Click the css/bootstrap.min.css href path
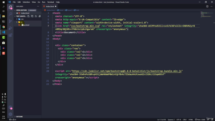 pyautogui.click(x=85, y=26)
